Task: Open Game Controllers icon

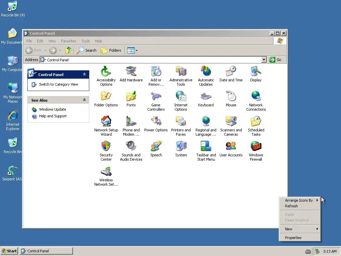Action: tap(156, 101)
